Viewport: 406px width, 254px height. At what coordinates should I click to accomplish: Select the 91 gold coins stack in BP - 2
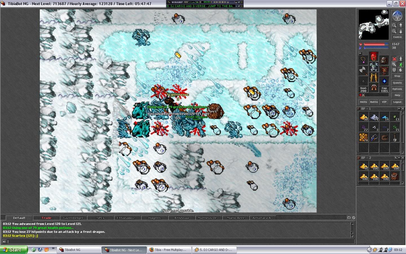(x=363, y=166)
